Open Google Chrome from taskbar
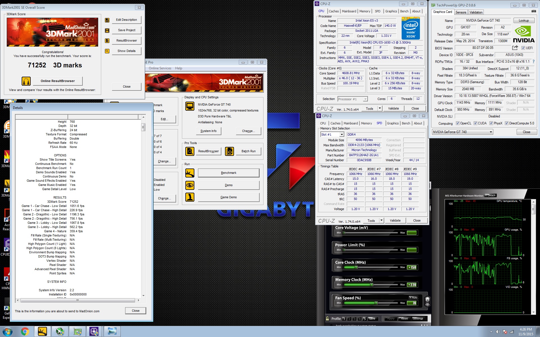Image resolution: width=540 pixels, height=337 pixels. click(x=25, y=332)
